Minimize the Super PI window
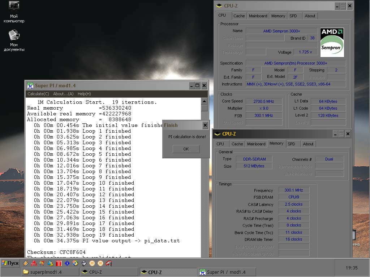Screen dimensions: 370x277 [192, 86]
